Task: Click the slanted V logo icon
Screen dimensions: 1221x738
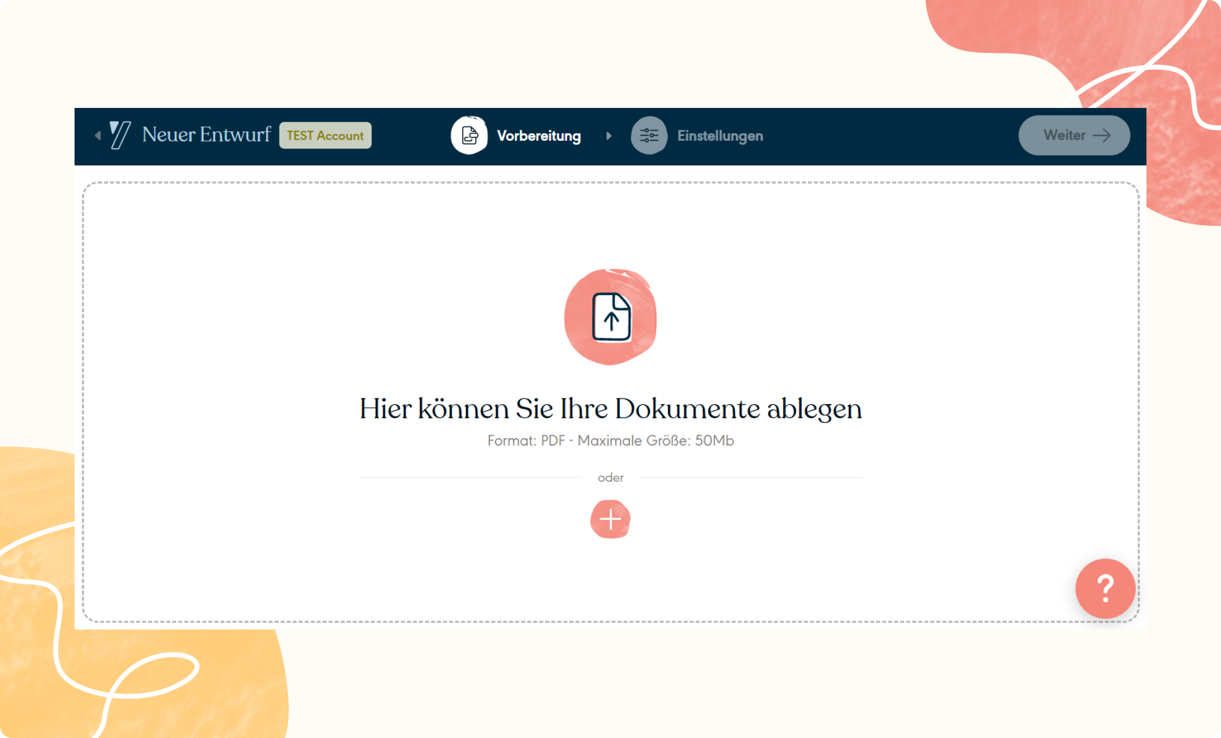Action: click(x=120, y=135)
